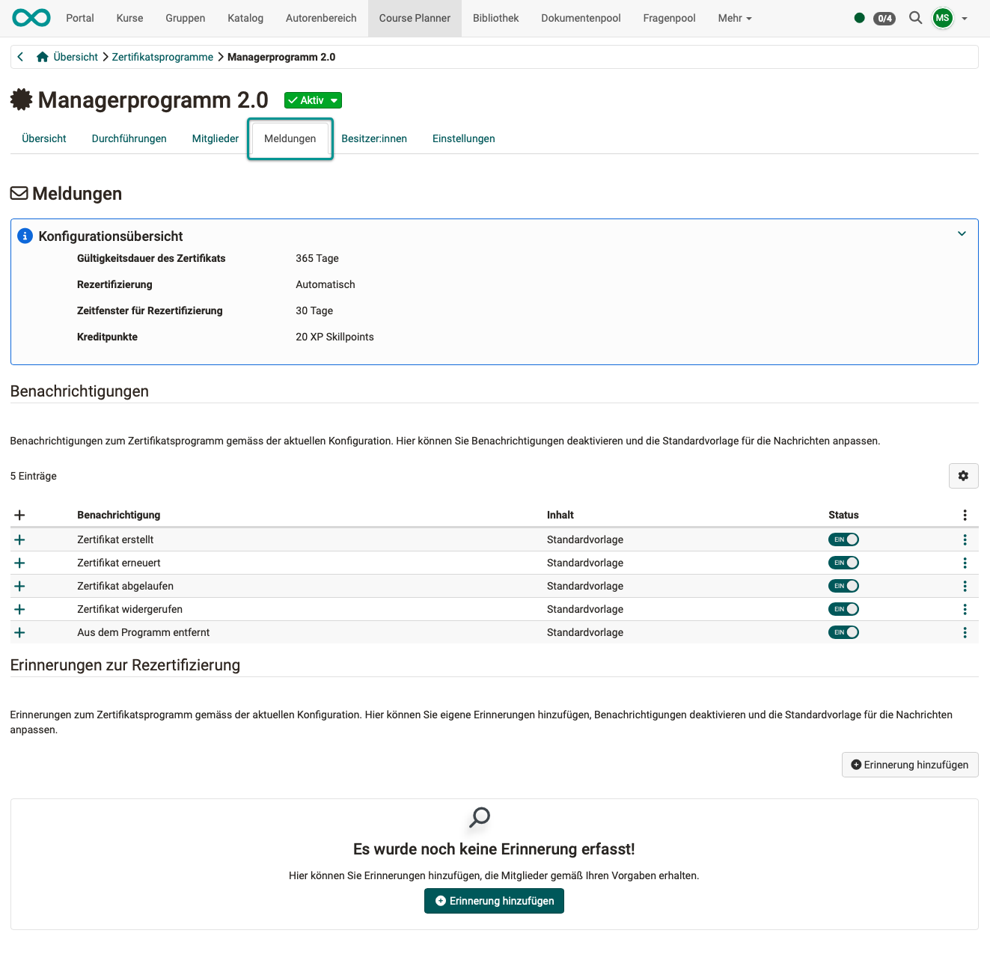This screenshot has height=954, width=990.
Task: Collapse Konfigurationsübersicht with the chevron
Action: [x=962, y=233]
